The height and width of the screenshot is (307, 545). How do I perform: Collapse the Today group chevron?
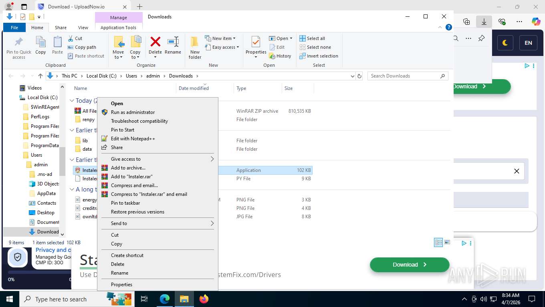(x=72, y=101)
